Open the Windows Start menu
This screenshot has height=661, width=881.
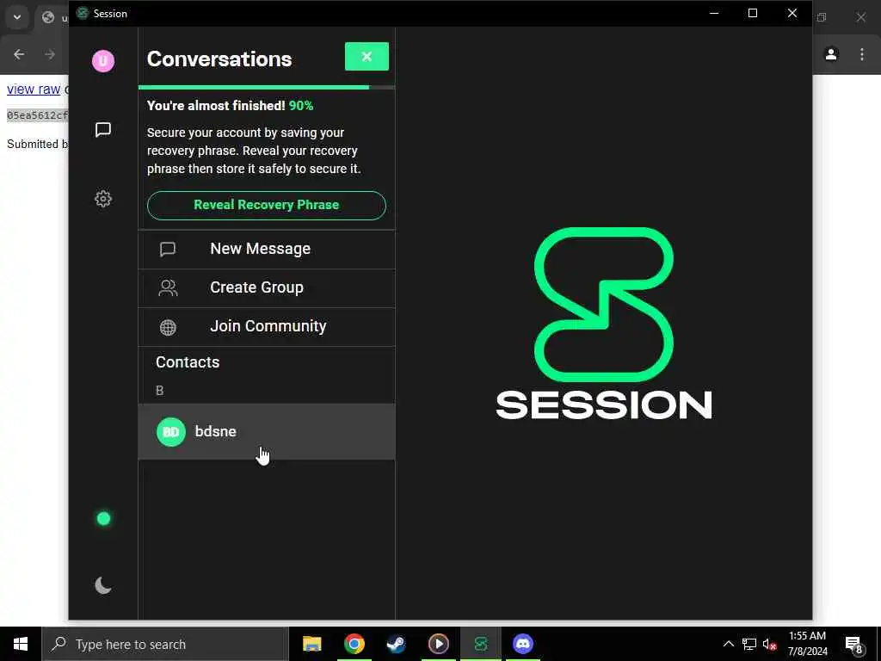coord(21,644)
